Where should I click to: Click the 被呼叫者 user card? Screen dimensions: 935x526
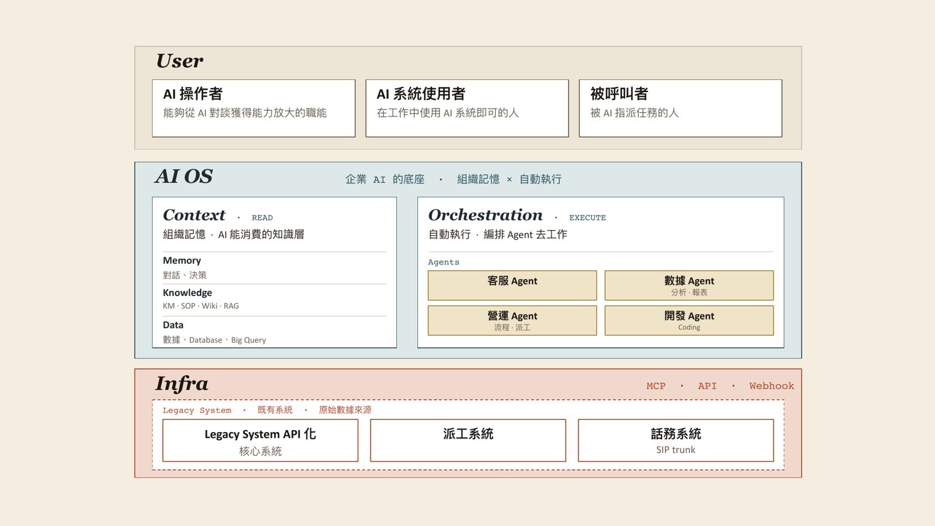(680, 109)
